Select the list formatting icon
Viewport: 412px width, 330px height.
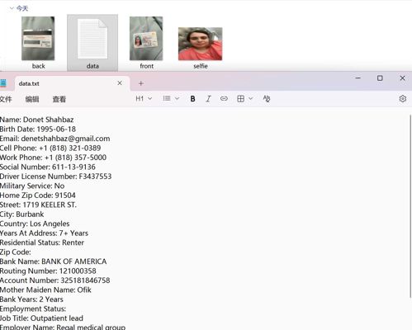coord(167,98)
